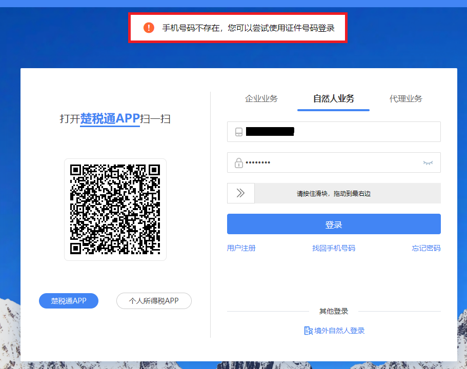Click the phone number input field
467x369 pixels.
(x=334, y=132)
